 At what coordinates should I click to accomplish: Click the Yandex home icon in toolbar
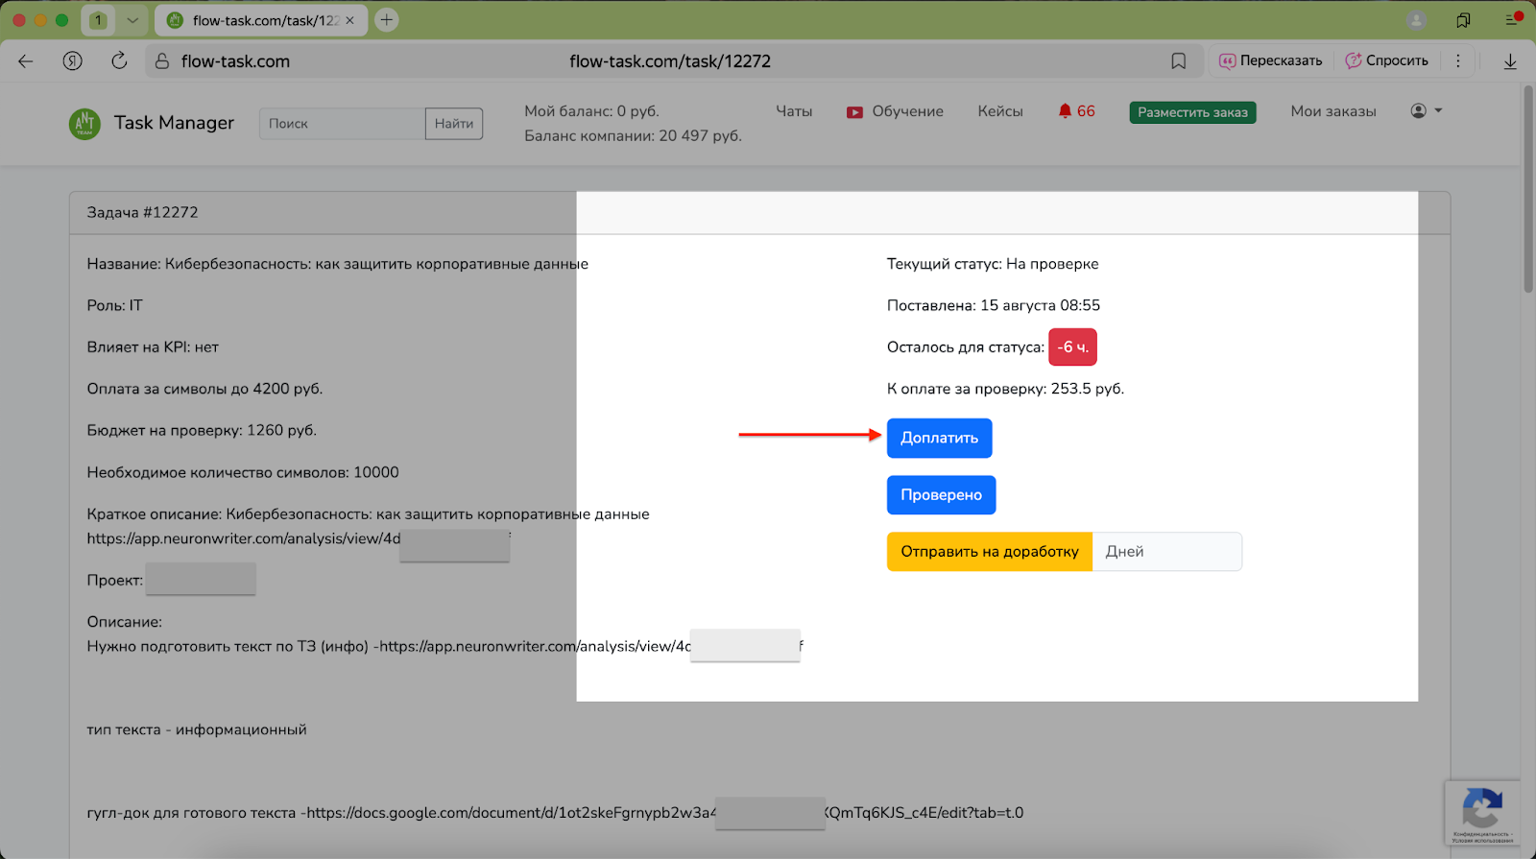tap(73, 61)
